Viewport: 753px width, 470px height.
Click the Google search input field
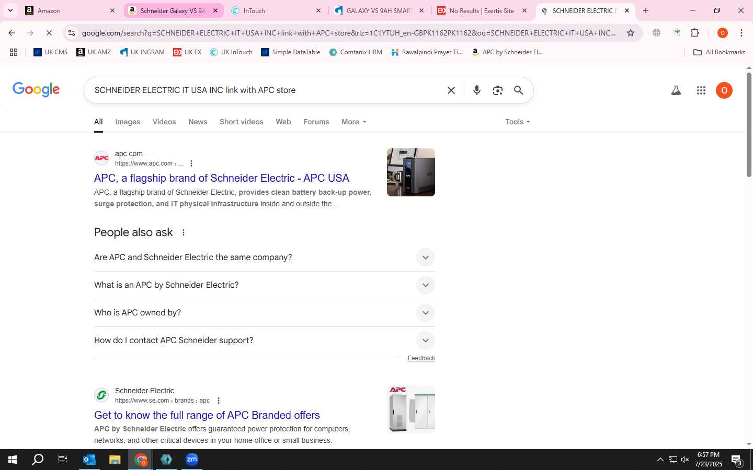(267, 90)
